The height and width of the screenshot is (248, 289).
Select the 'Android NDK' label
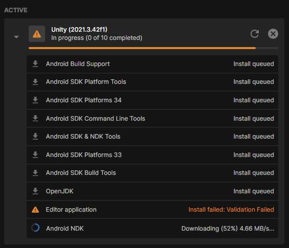[65, 229]
